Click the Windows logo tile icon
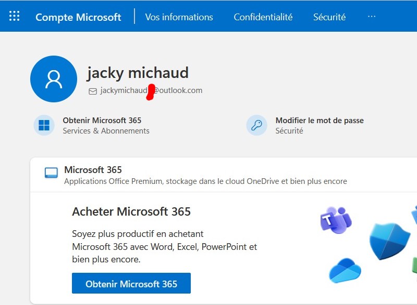417x305 pixels. [44, 125]
